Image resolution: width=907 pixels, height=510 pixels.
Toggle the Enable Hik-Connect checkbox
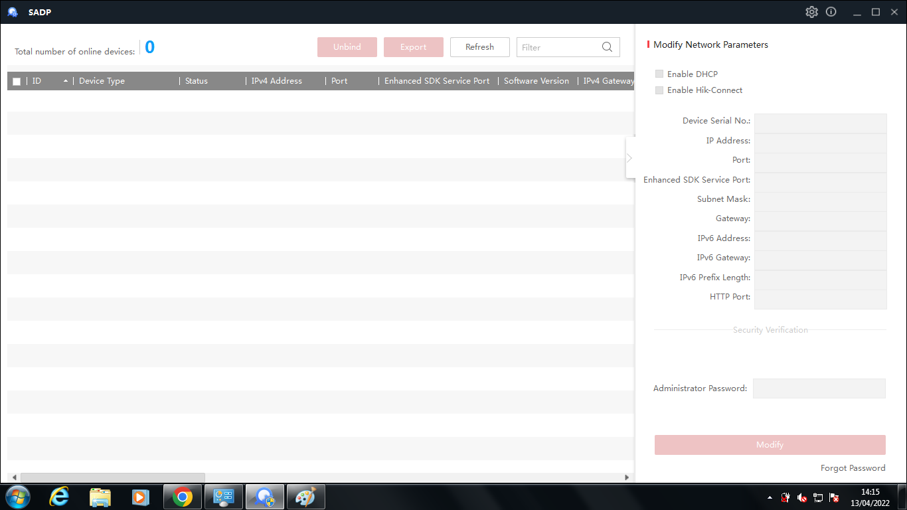[x=659, y=90]
